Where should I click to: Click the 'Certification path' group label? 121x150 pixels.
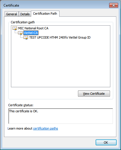(x=23, y=22)
